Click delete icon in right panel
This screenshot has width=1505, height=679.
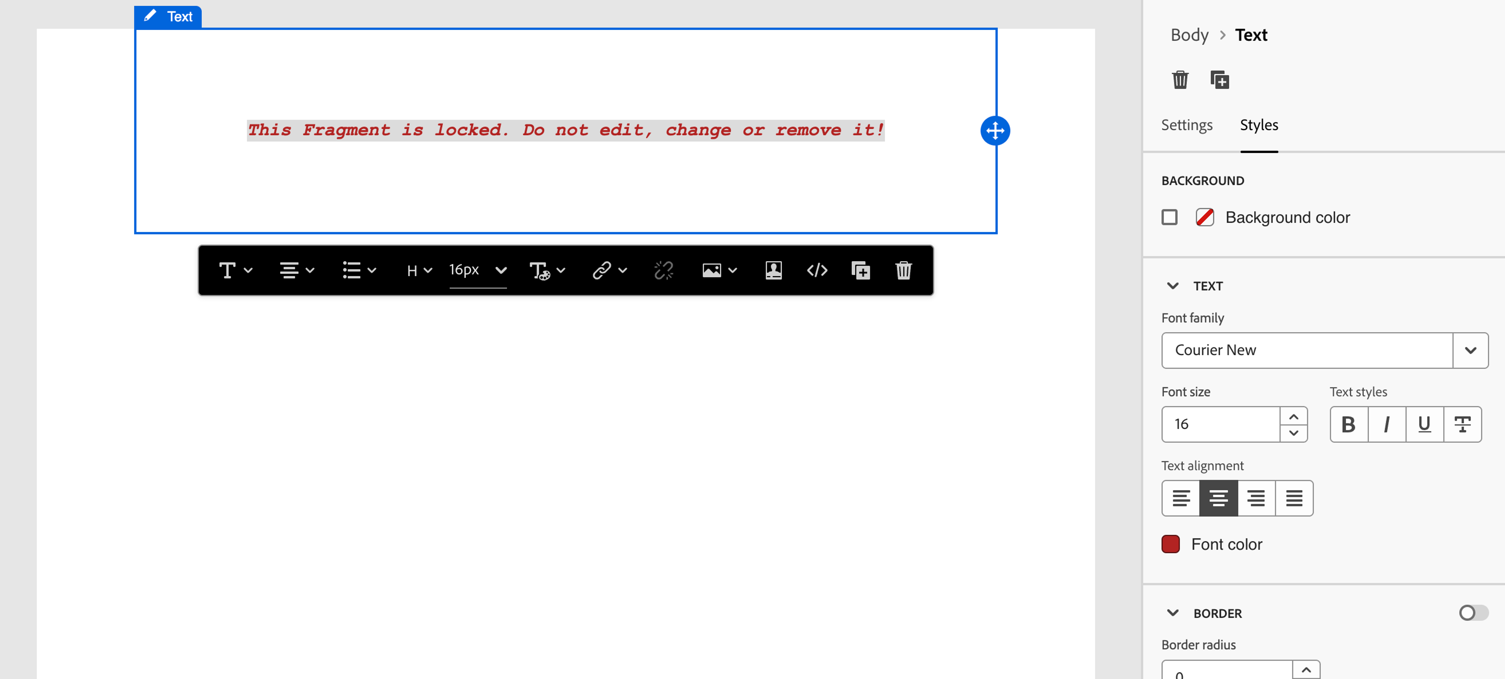[1180, 80]
